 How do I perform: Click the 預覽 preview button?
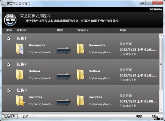click(139, 117)
